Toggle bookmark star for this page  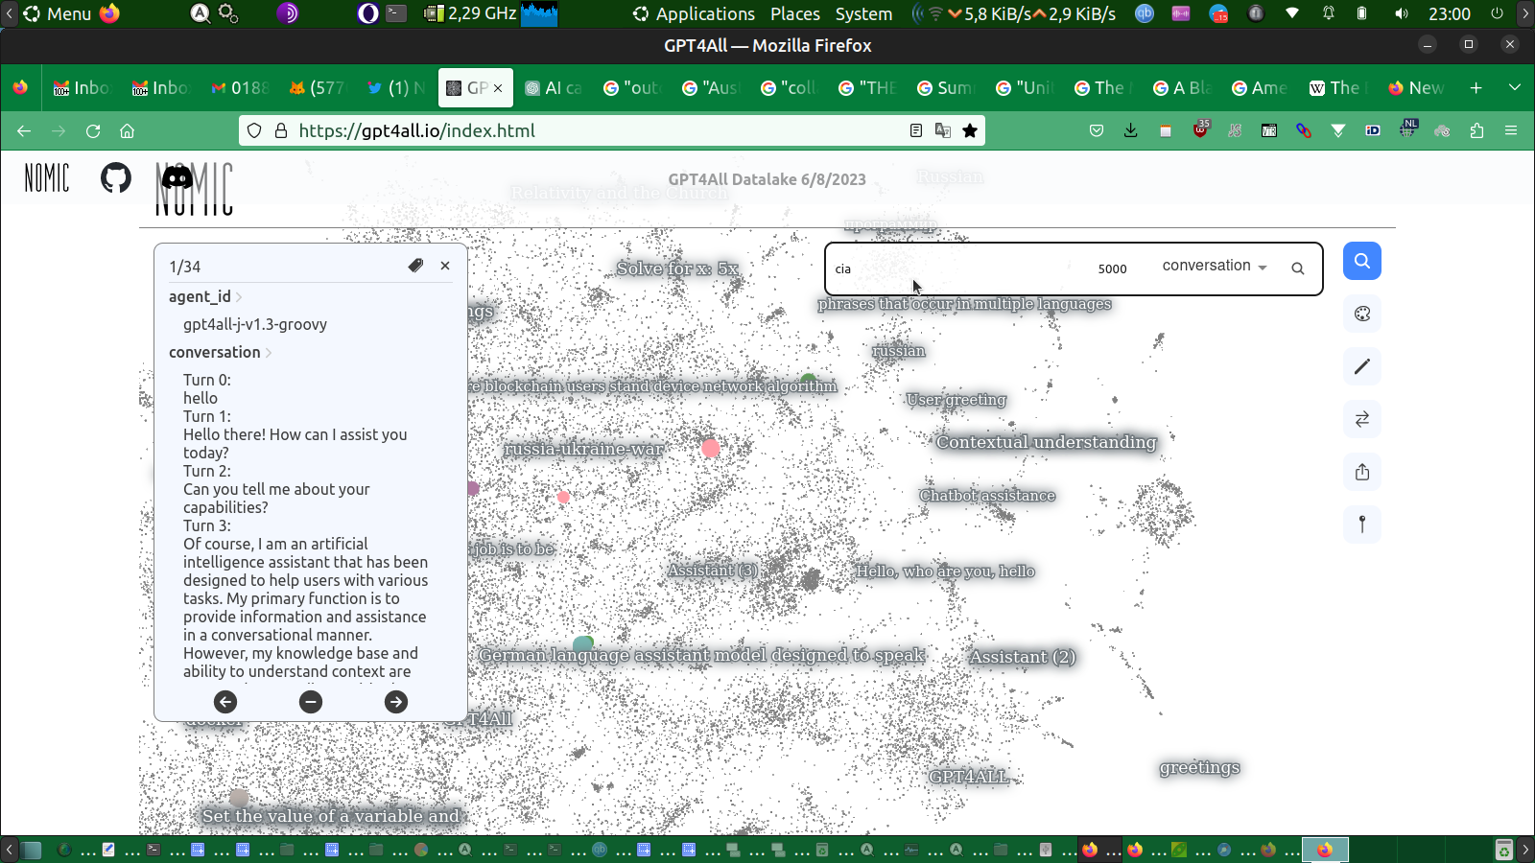[970, 130]
